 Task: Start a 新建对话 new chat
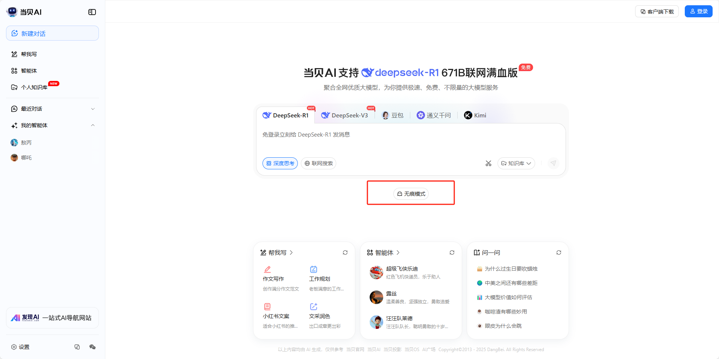click(52, 33)
